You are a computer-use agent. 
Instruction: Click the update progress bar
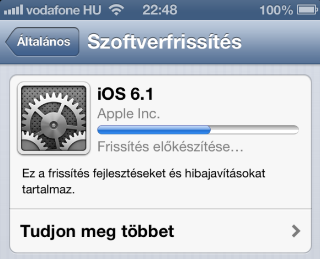coord(198,130)
